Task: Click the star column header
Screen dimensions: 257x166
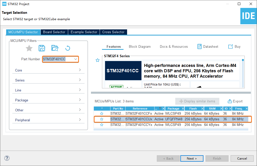Action: pyautogui.click(x=102, y=109)
